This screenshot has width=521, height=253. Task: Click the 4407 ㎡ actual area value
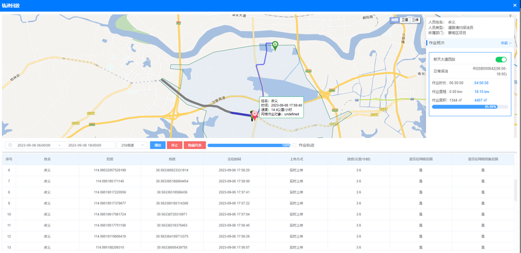coord(481,100)
